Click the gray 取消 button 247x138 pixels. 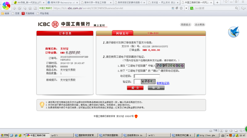pyautogui.click(x=156, y=88)
